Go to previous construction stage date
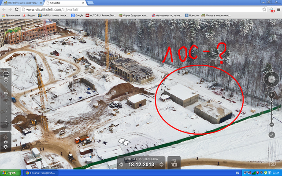The width and height of the screenshot is (282, 176). pyautogui.click(x=121, y=165)
